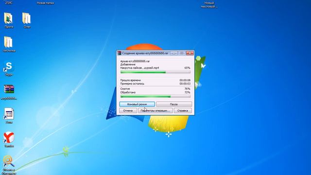The image size is (311, 175).
Task: Open the Проги folder on desktop
Action: tap(8, 18)
